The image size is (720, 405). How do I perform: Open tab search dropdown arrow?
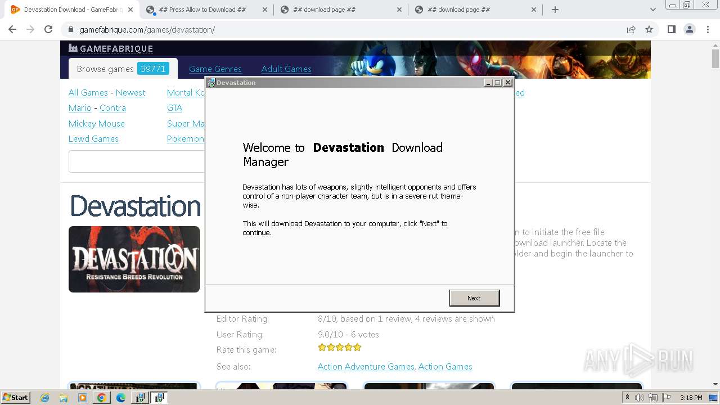coord(652,10)
